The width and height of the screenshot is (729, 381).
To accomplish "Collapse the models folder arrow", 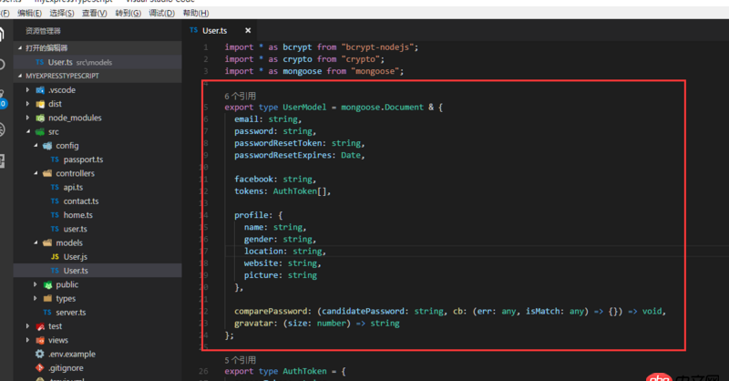I will click(36, 242).
